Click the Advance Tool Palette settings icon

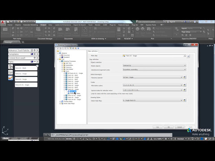click(32, 50)
